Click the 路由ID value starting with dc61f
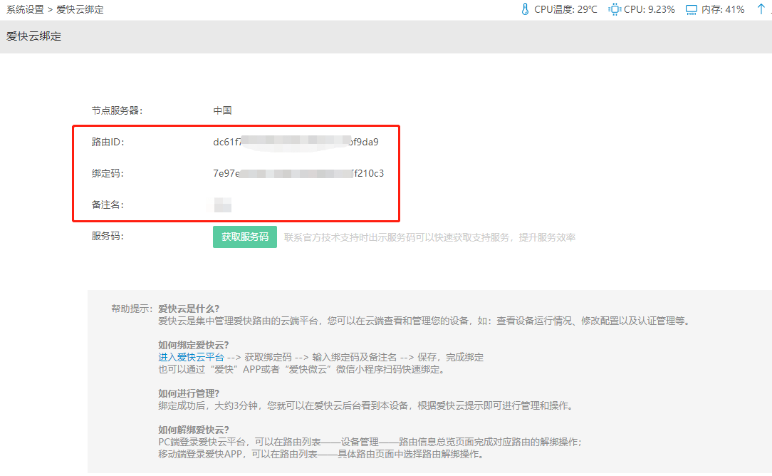The image size is (772, 476). (x=296, y=142)
